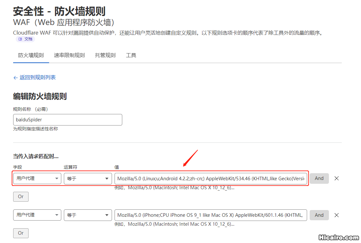Click the 文档 book icon

pyautogui.click(x=20, y=39)
